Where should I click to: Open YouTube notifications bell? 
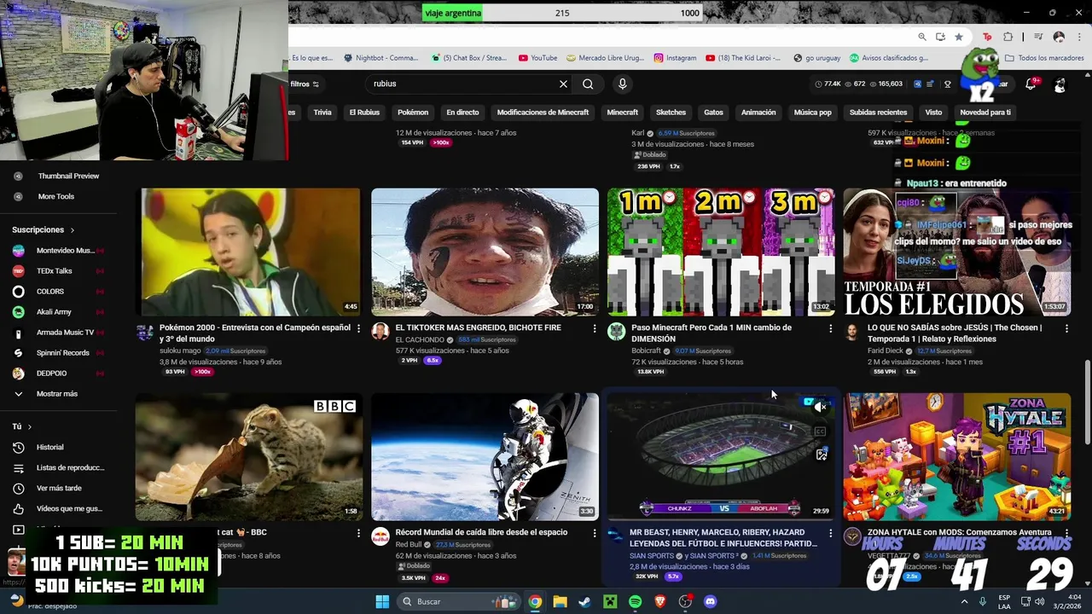click(x=1031, y=84)
